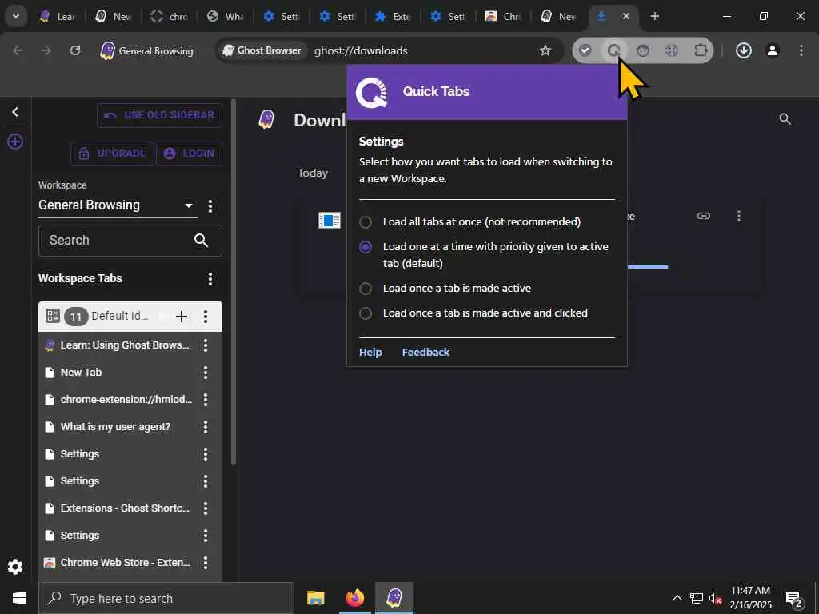Open the profile account icon

(772, 50)
